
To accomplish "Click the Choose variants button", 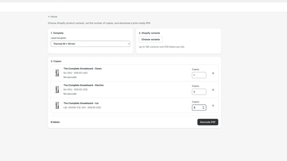I will [x=150, y=39].
